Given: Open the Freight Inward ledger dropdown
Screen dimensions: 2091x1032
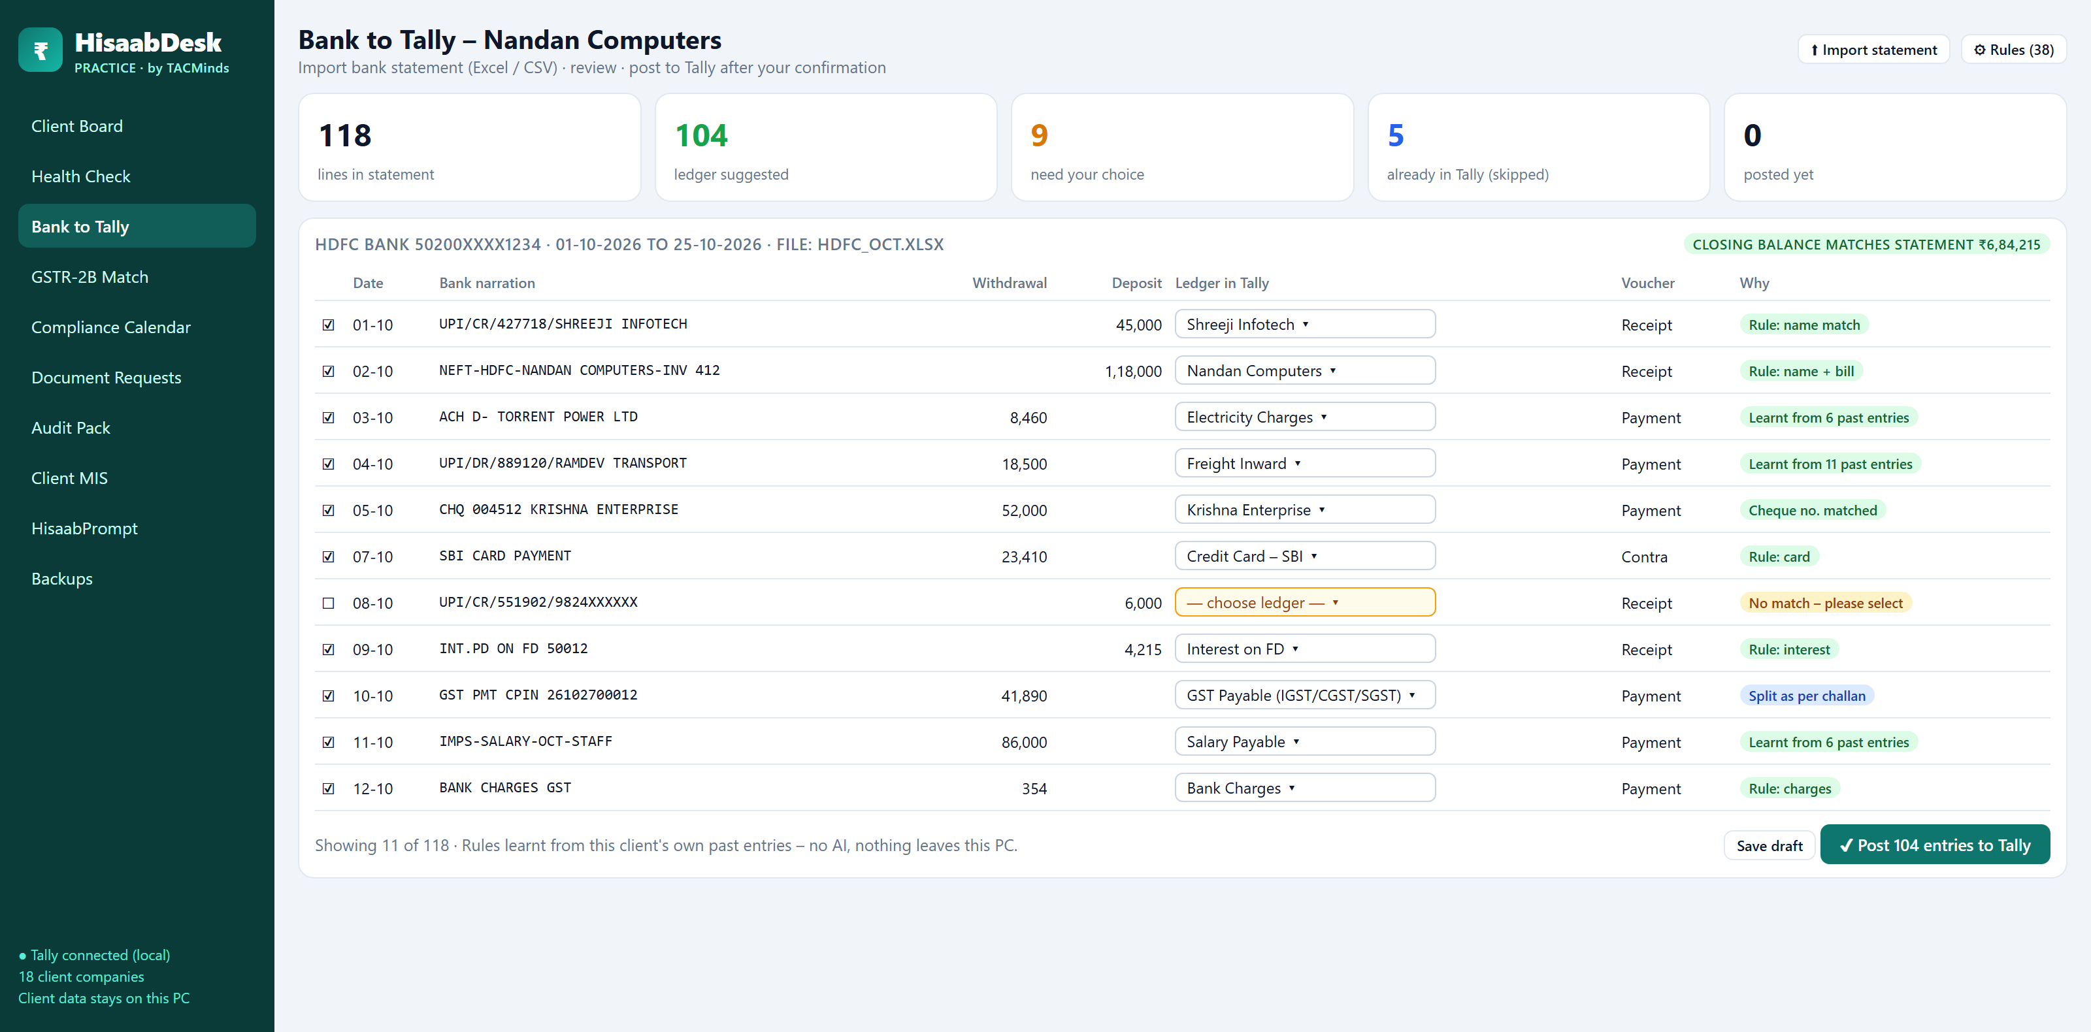Looking at the screenshot, I should coord(1304,463).
